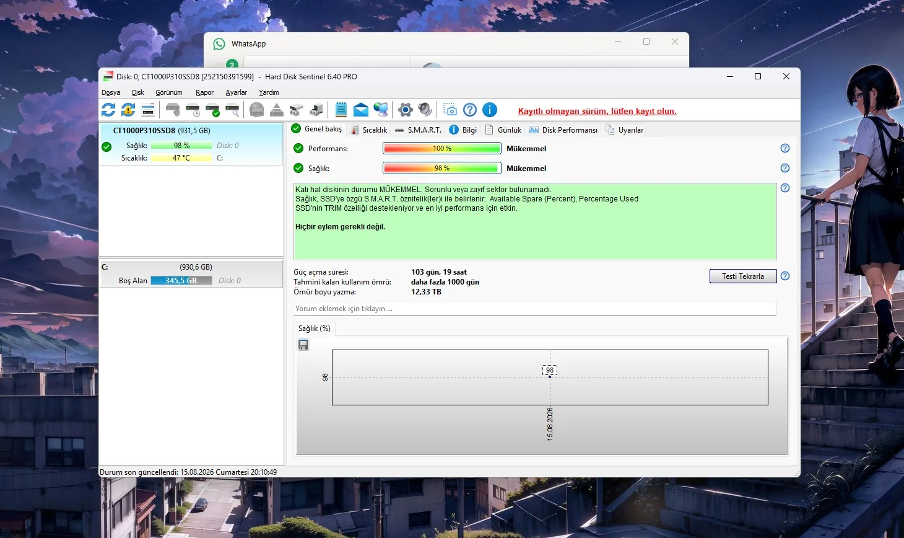Screen dimensions: 904x538
Task: Click the help icon beside the green status box
Action: 785,188
